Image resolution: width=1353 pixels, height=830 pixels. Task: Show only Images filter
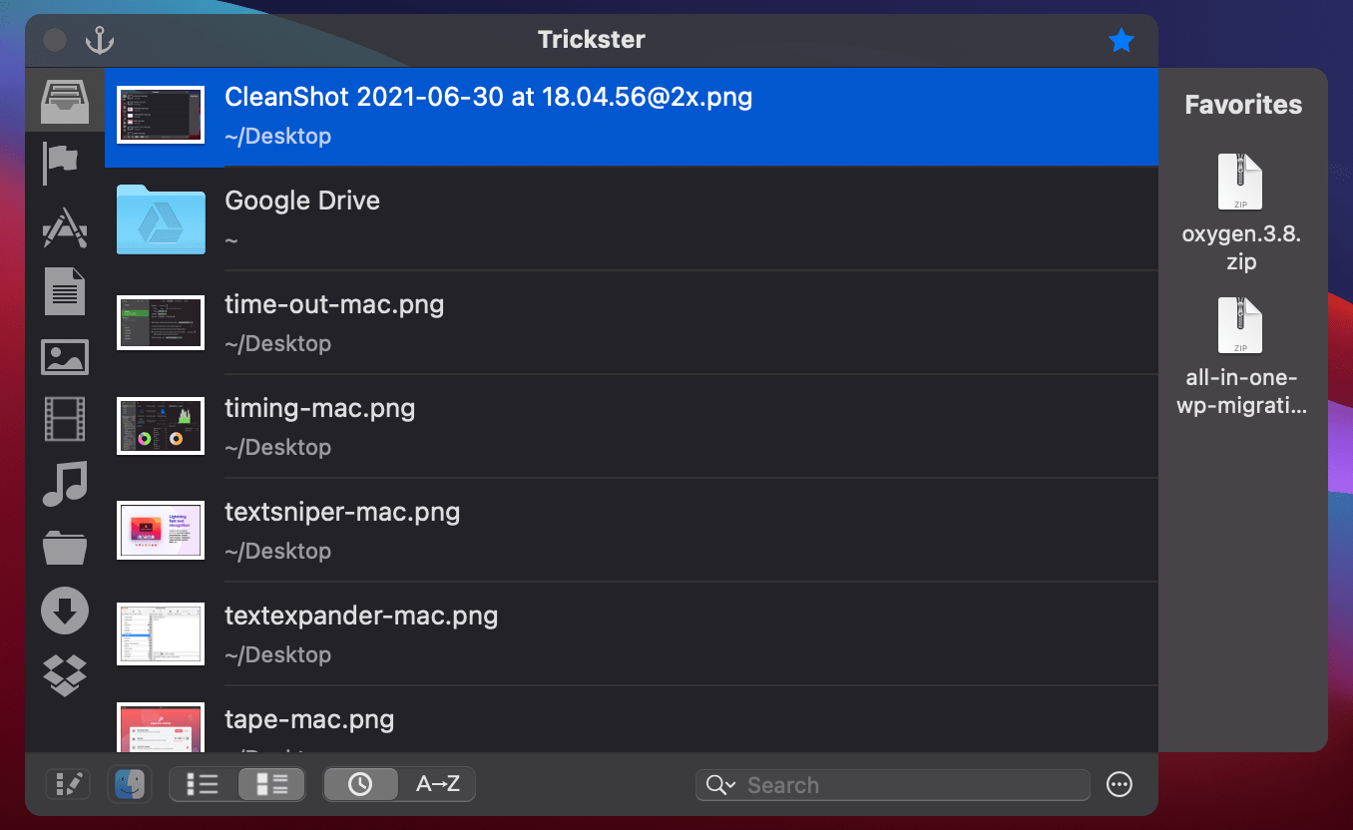65,356
